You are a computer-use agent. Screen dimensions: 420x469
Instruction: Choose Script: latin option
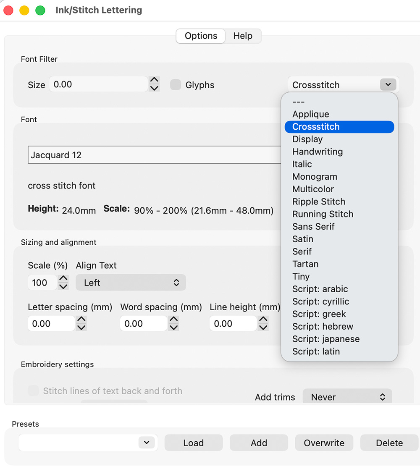coord(339,351)
